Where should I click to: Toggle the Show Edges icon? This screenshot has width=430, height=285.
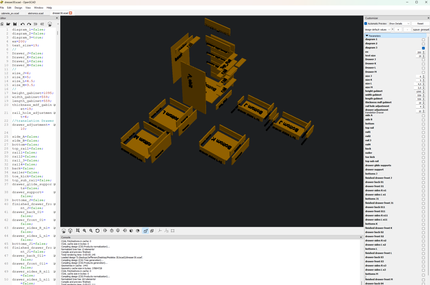tap(173, 231)
